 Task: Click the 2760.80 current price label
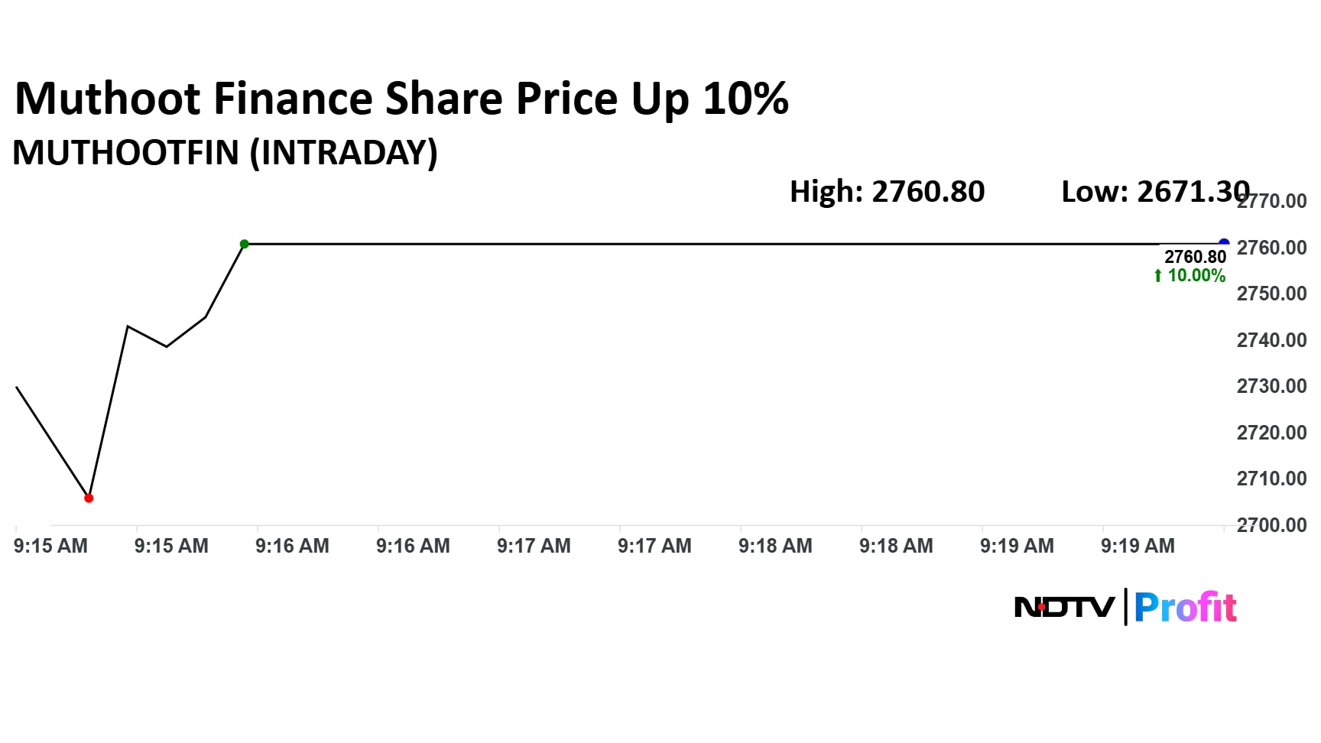click(1195, 257)
